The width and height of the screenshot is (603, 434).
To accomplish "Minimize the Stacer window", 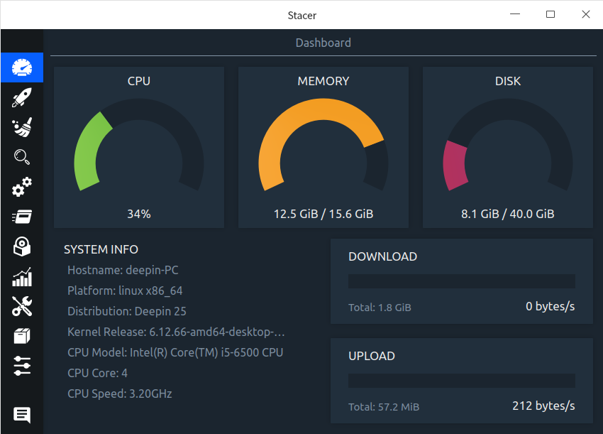I will pos(516,14).
